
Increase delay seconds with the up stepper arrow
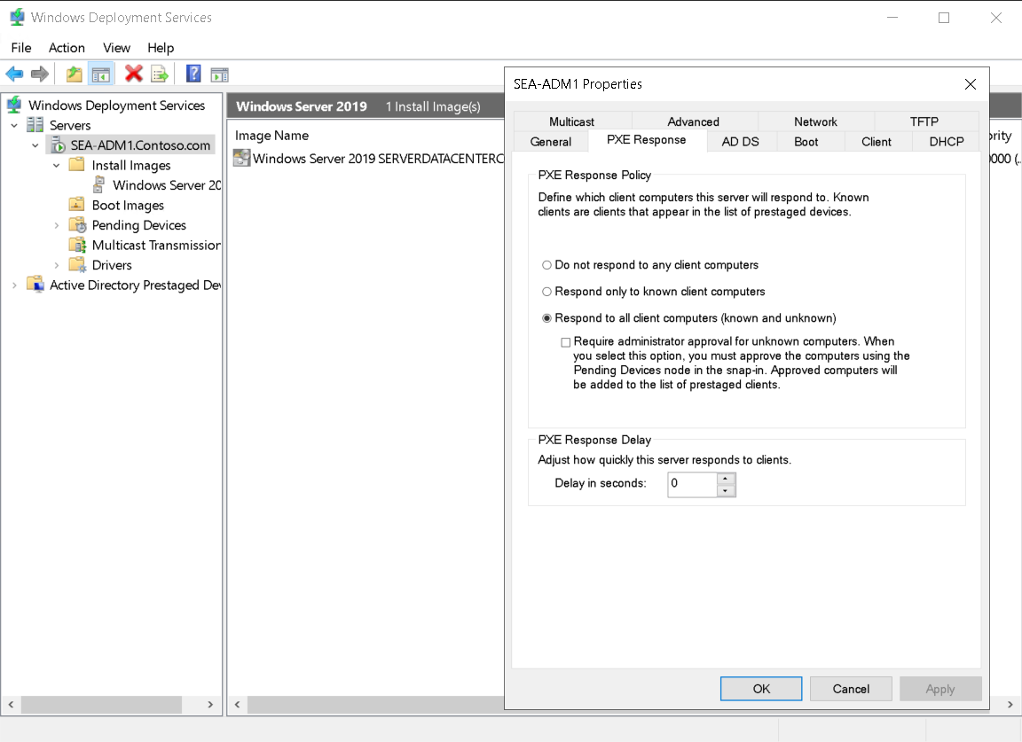point(726,480)
